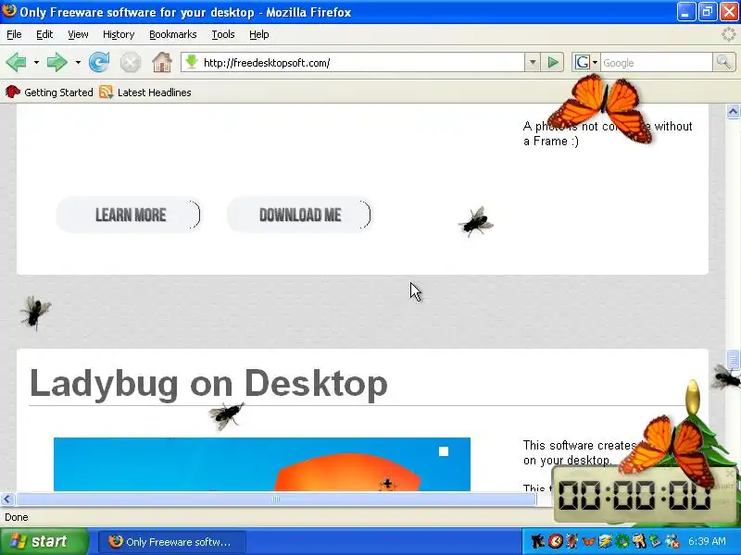Click the network disconnected tray icon
The height and width of the screenshot is (555, 741).
tap(672, 541)
